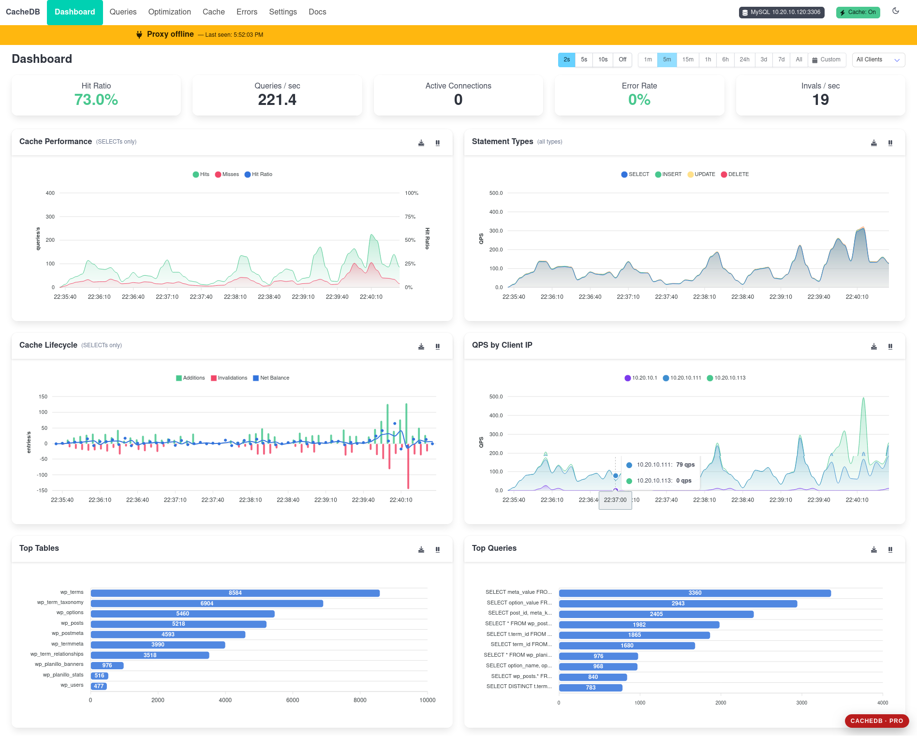Screen dimensions: 917x736
Task: Click the SELECT meta_value bar 3360
Action: coord(695,593)
